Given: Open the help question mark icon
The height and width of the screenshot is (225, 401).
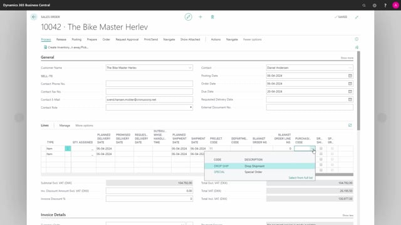Looking at the screenshot, I should point(385,5).
